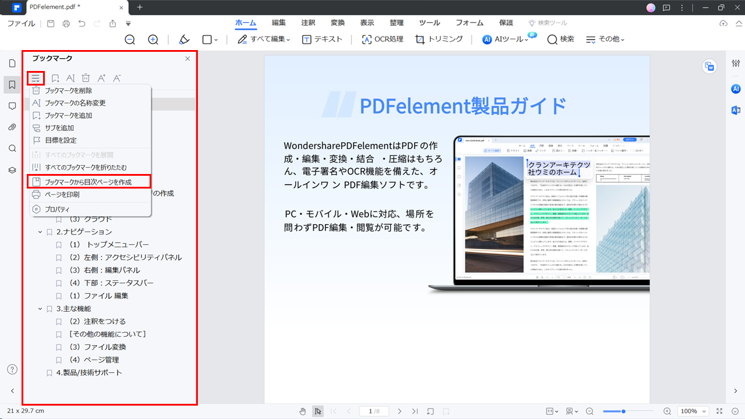The image size is (745, 419).
Task: Select bookmark 4.製品/技術サポート
Action: click(x=89, y=372)
